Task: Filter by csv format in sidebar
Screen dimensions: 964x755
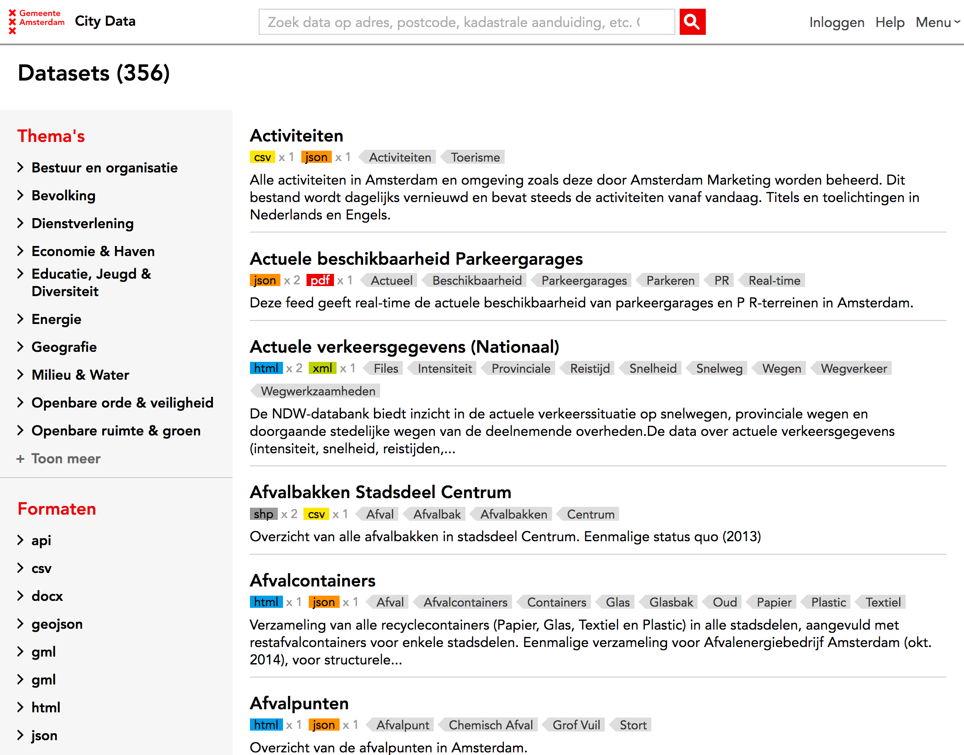Action: pos(41,568)
